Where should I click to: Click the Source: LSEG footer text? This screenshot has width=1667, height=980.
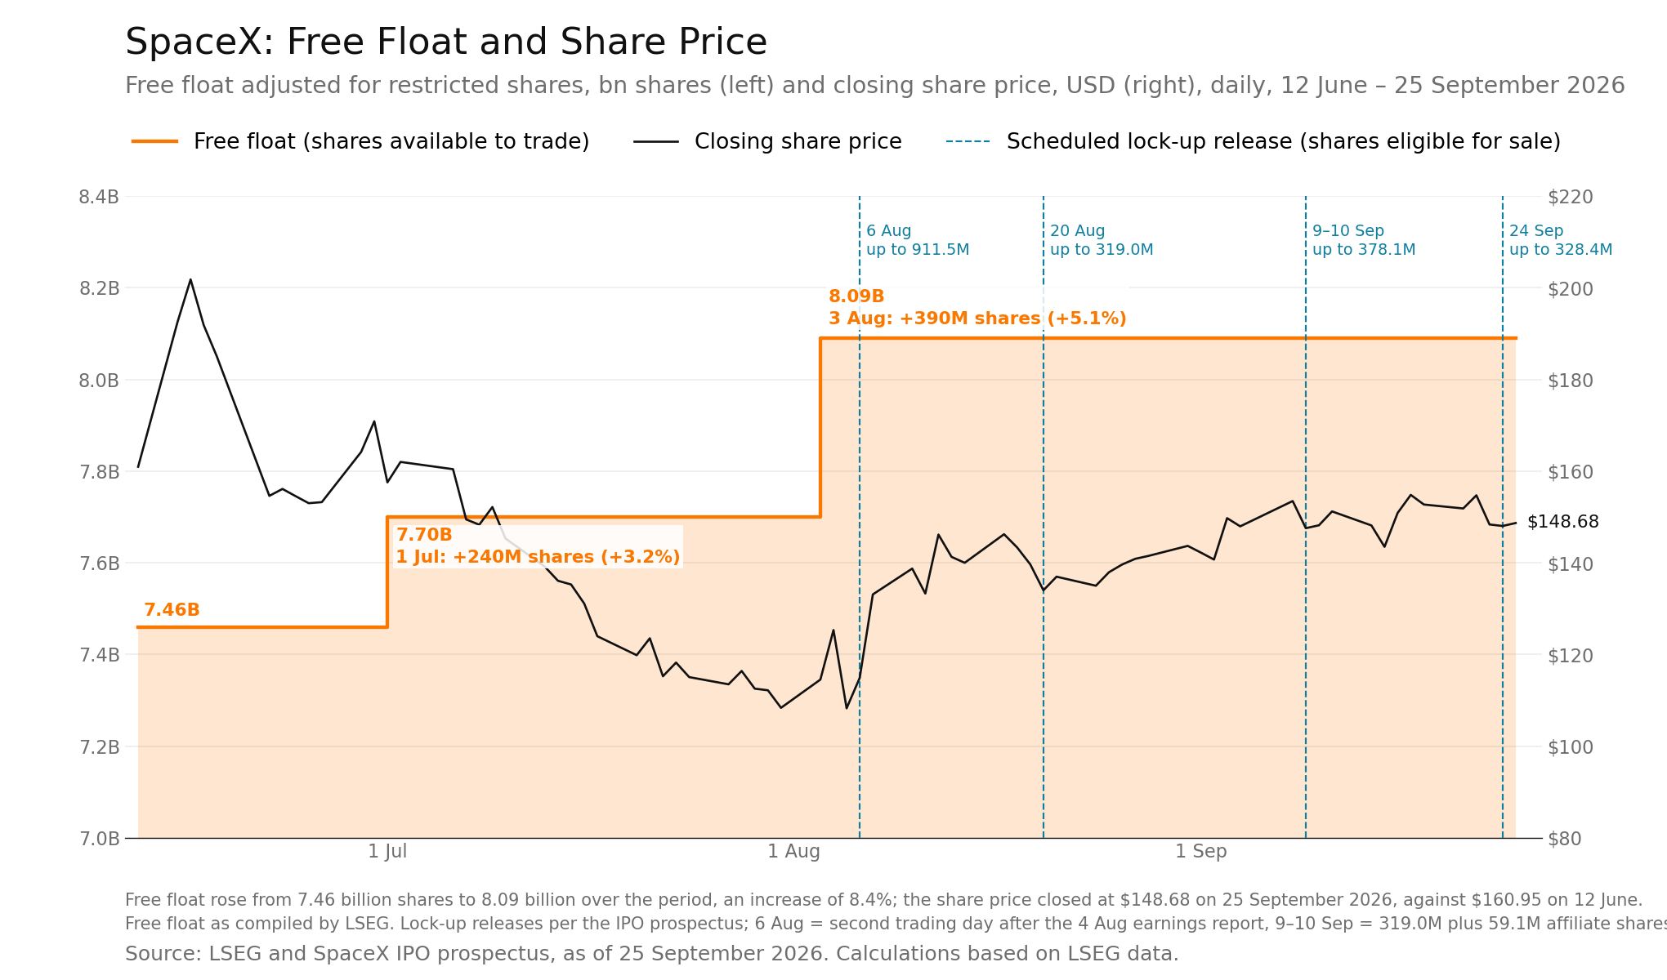651,954
